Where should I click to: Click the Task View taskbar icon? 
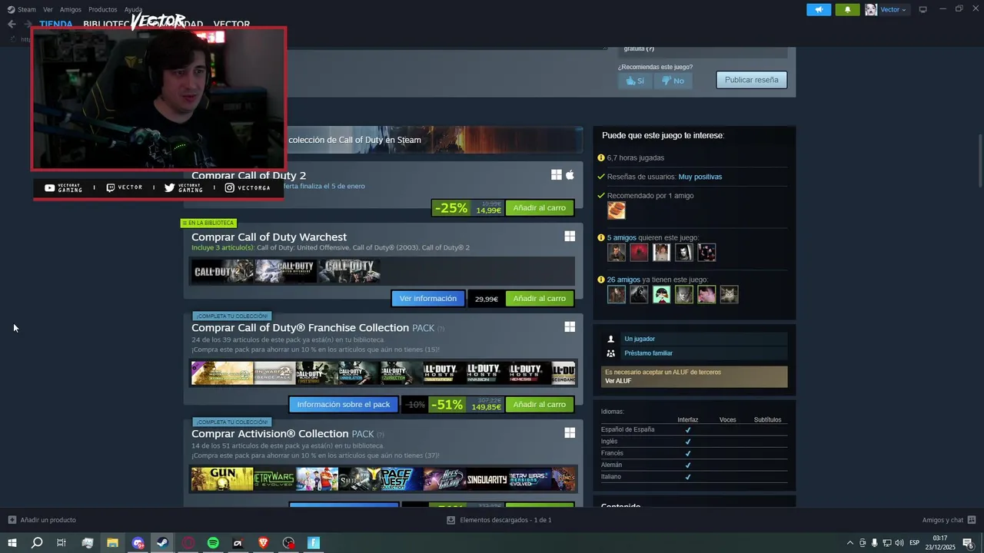tap(61, 543)
